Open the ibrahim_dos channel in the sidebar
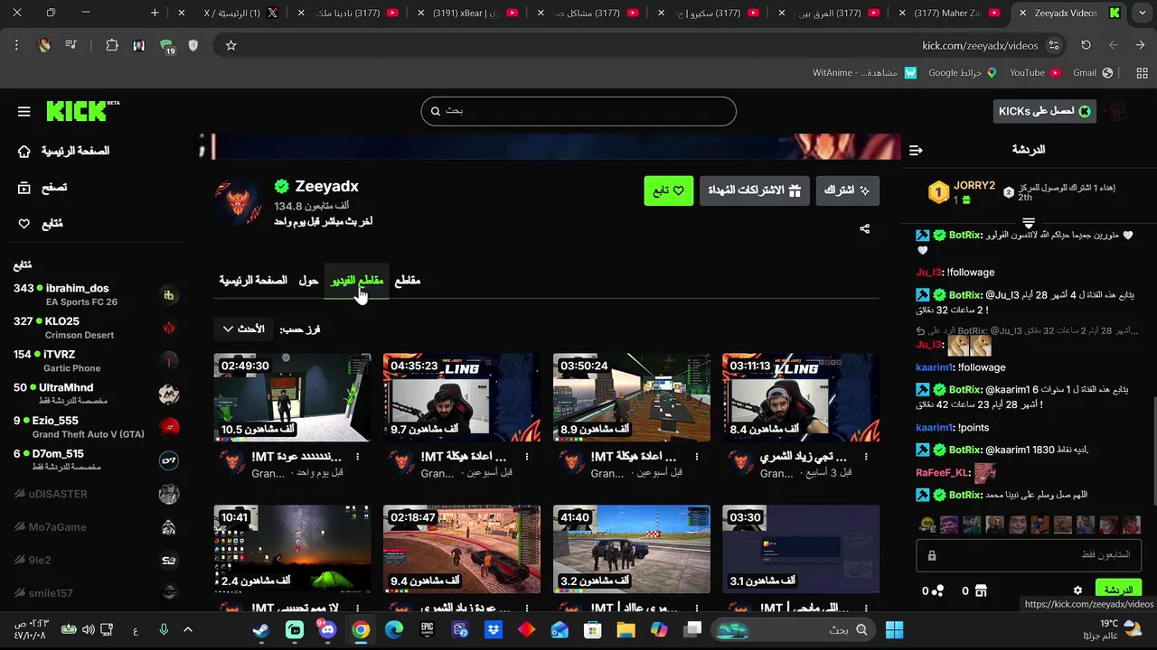This screenshot has width=1157, height=650. click(x=96, y=295)
